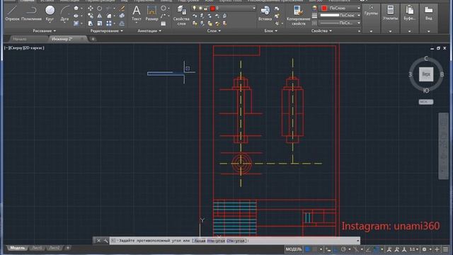This screenshot has width=453, height=255.
Task: Click the МСК coordinate system button
Action: click(x=426, y=102)
